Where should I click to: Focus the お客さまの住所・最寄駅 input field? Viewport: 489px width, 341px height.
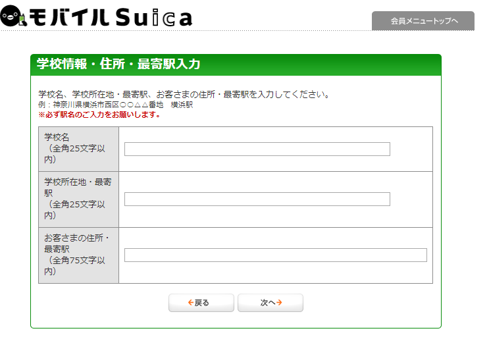point(275,255)
